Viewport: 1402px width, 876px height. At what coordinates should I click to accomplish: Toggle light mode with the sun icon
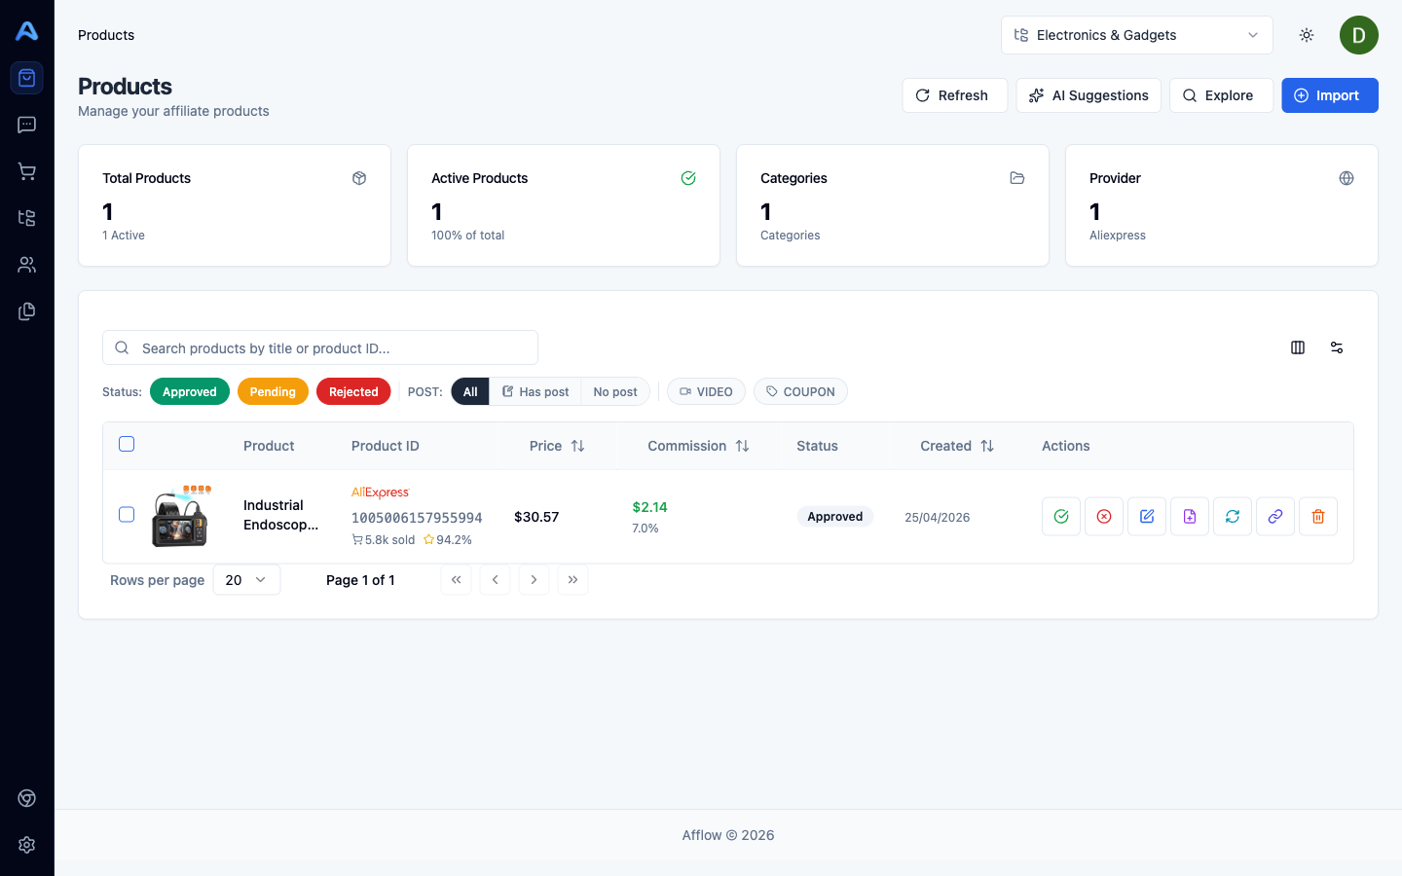point(1306,35)
